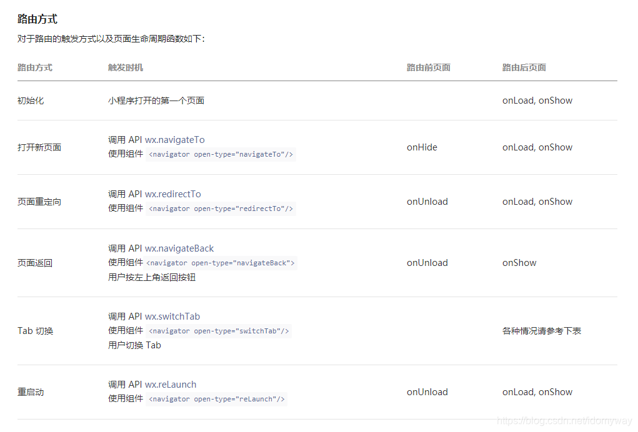Click the text 小程序打开的第一个页面

click(x=156, y=101)
